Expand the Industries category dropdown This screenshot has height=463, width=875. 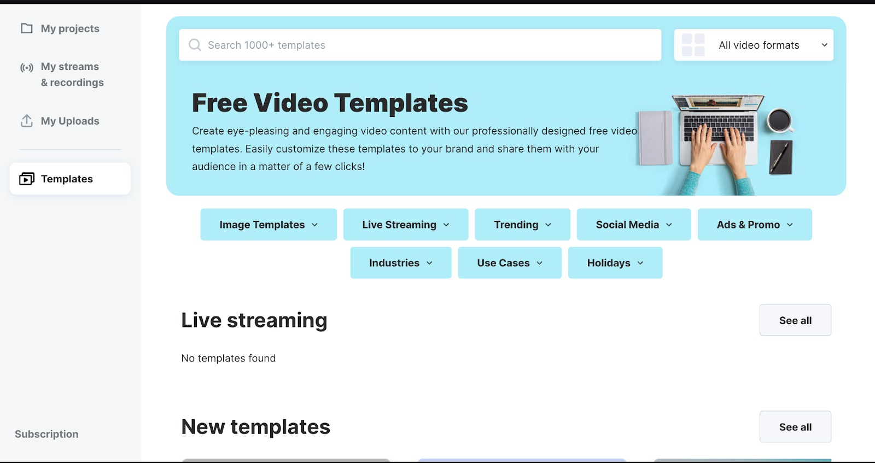click(400, 263)
